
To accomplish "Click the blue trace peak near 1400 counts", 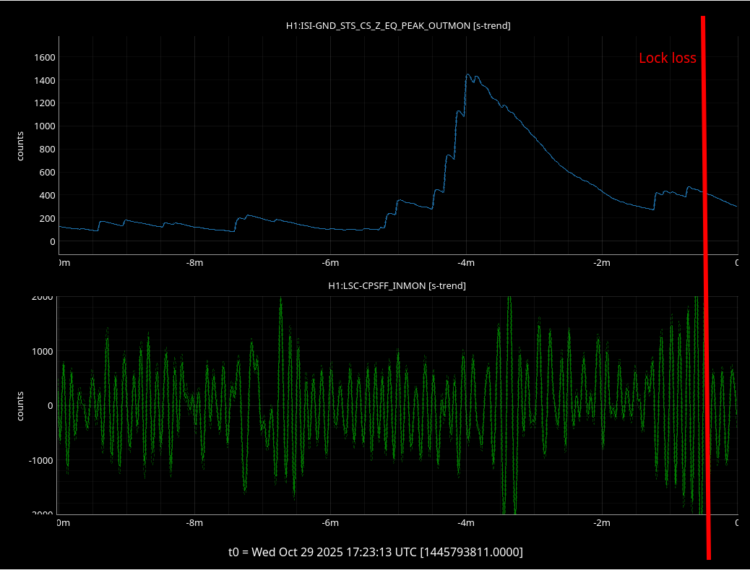I will (468, 75).
